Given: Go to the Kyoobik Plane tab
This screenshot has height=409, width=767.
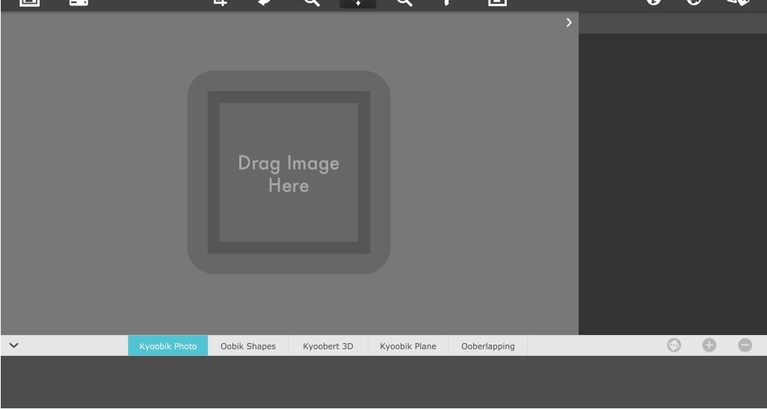Looking at the screenshot, I should point(408,346).
